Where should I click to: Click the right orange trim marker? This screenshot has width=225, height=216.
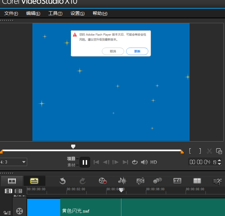coord(182,152)
